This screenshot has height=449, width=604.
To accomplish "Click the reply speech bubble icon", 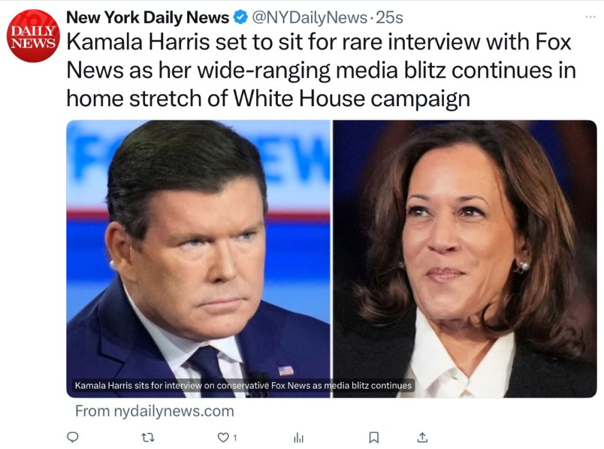I will [72, 437].
